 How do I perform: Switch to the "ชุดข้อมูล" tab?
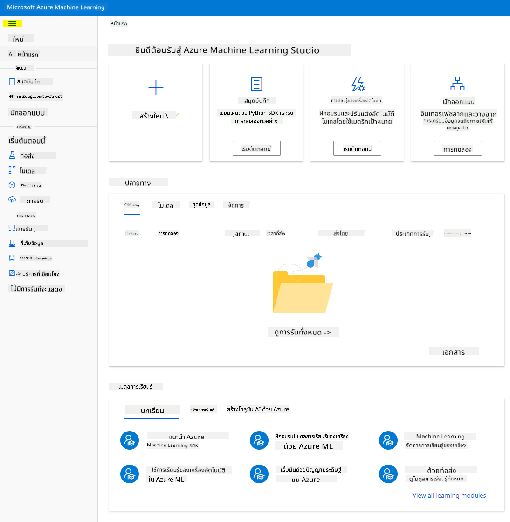coord(201,204)
